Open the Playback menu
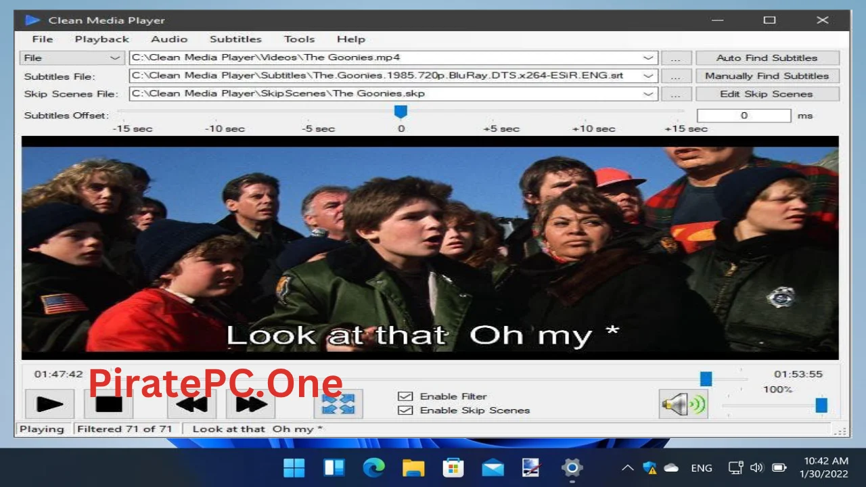The width and height of the screenshot is (866, 487). (101, 39)
